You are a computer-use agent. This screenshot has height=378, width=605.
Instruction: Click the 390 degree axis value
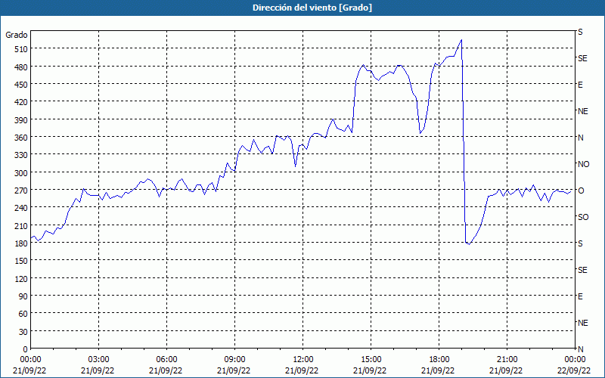(x=21, y=119)
